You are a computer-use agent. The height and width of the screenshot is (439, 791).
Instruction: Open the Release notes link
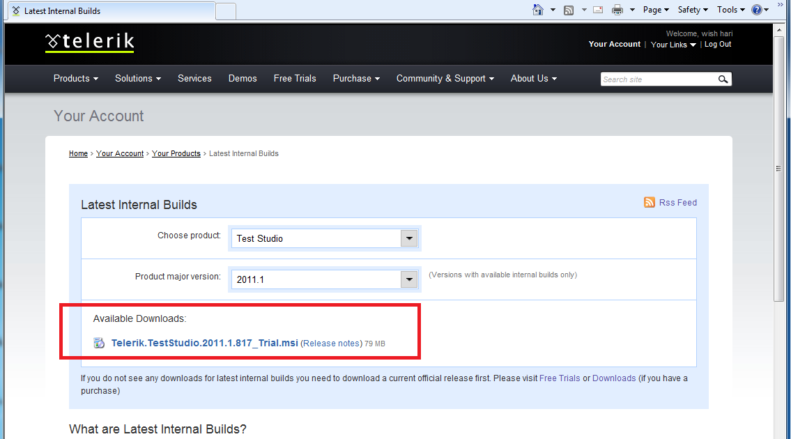coord(332,343)
